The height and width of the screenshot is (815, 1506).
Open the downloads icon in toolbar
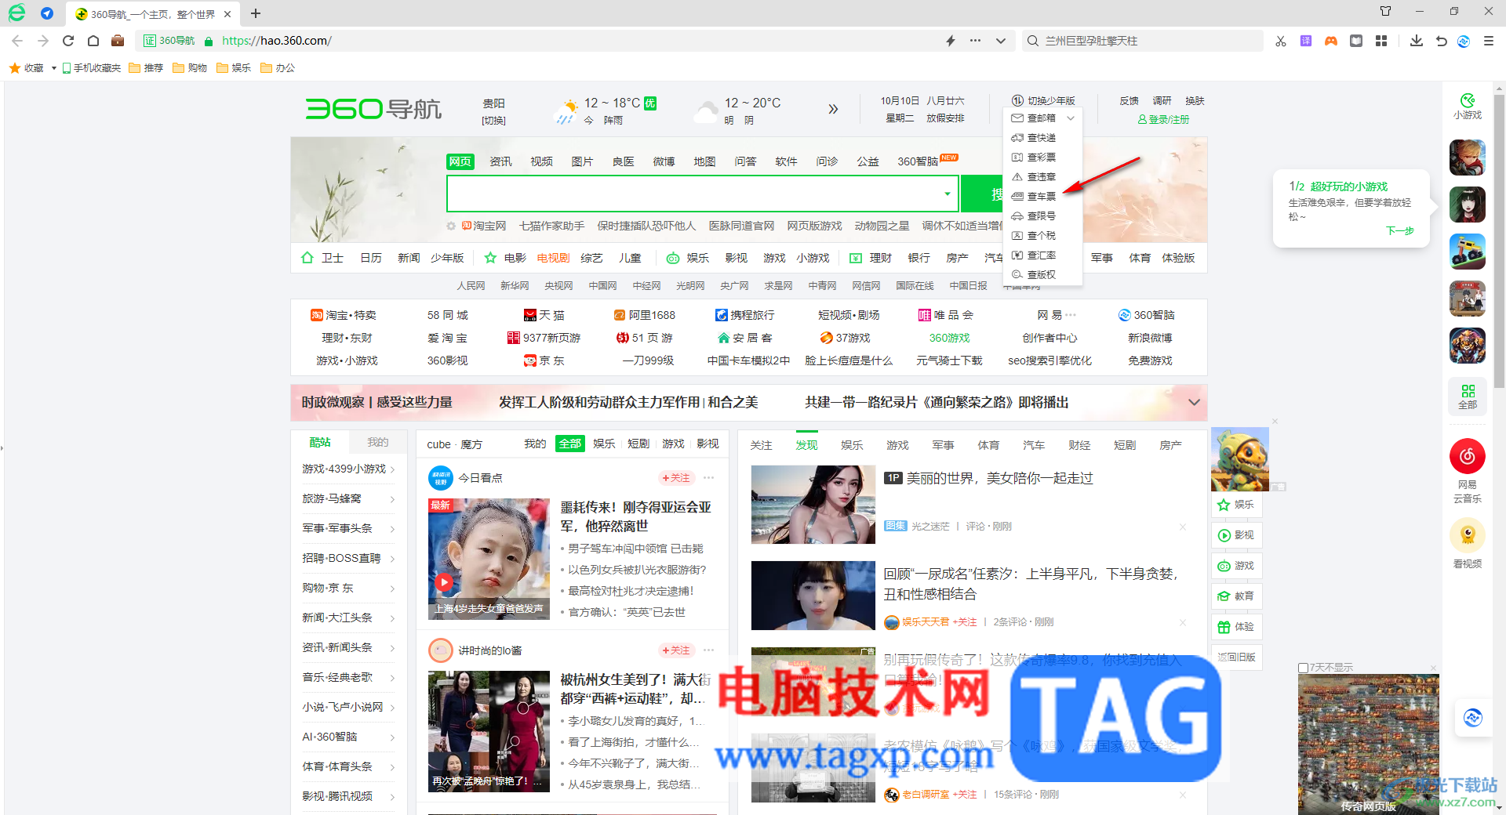click(1417, 41)
